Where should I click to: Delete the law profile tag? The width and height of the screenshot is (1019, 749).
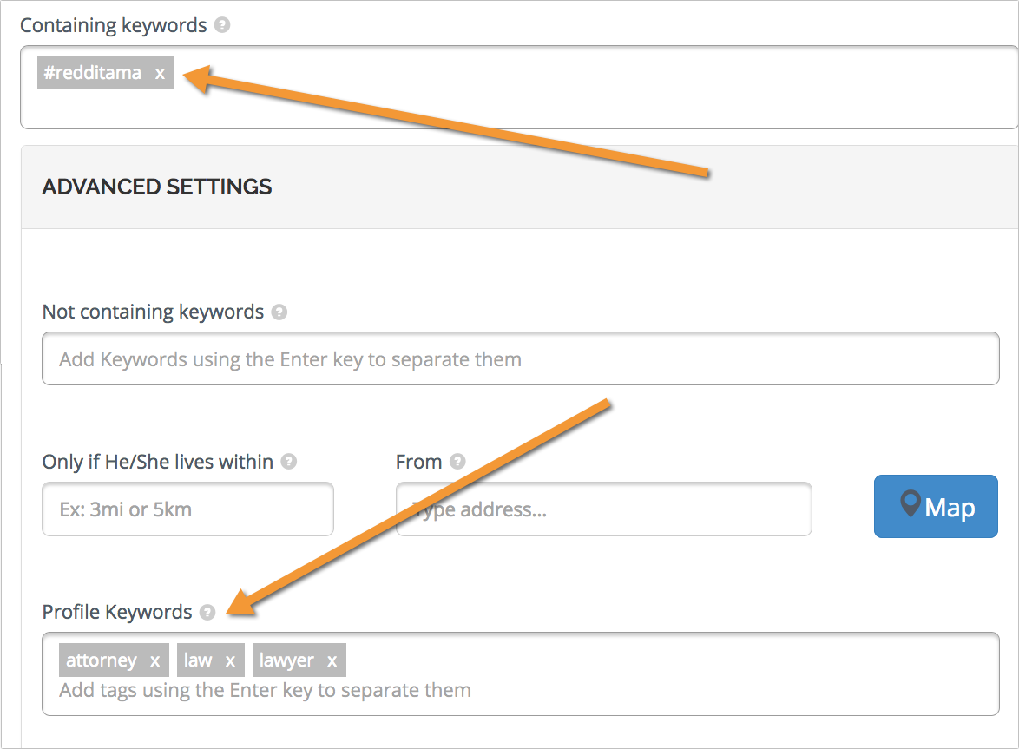pos(230,661)
